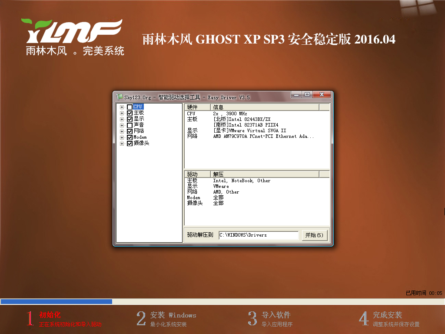
Task: Expand the 主板 tree node
Action: (122, 113)
